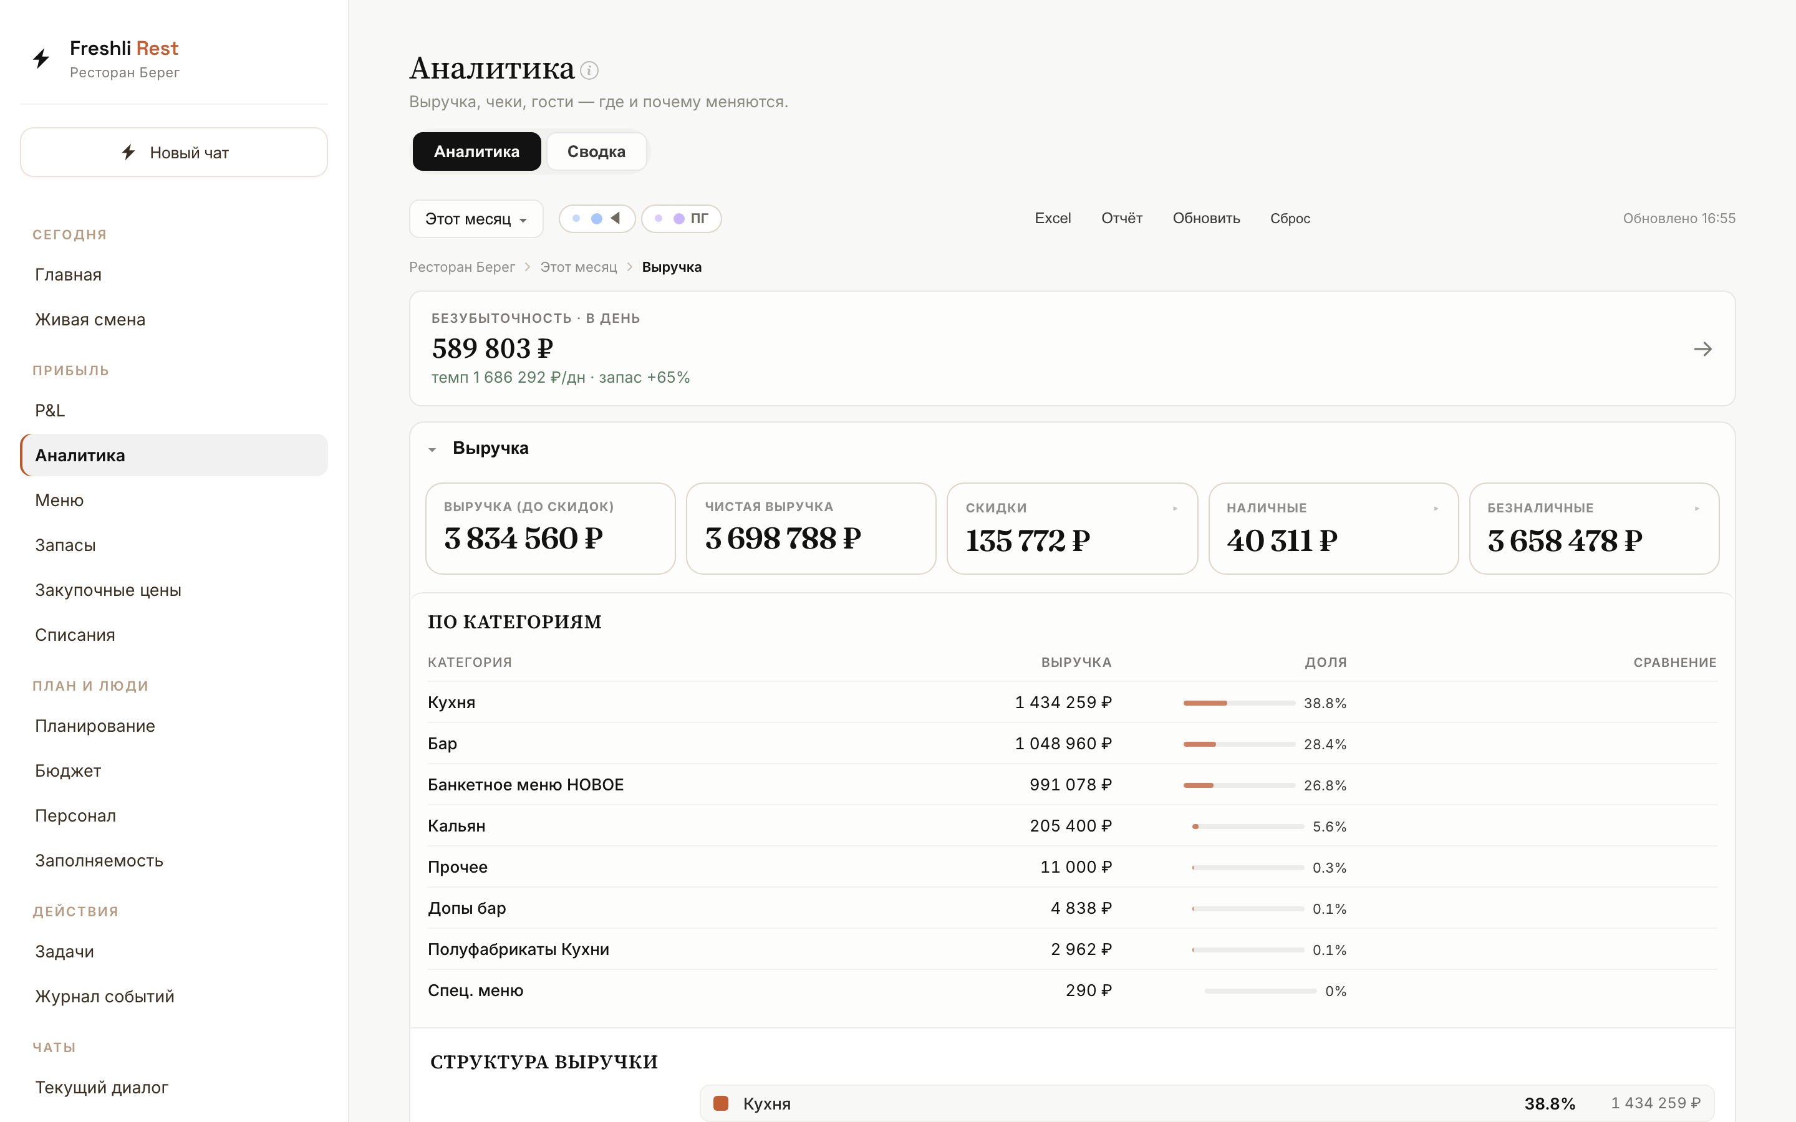Image resolution: width=1796 pixels, height=1122 pixels.
Task: Click the Кухня row in Структура выручки
Action: pos(1207,1103)
